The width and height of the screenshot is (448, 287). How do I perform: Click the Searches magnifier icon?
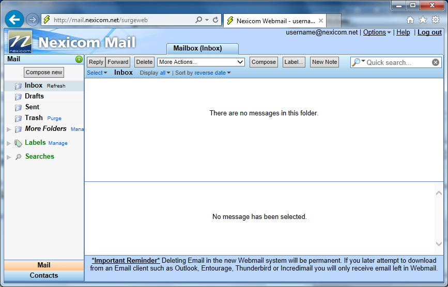[18, 157]
